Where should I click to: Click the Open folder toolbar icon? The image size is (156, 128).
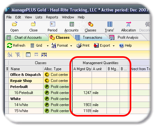coord(14,24)
